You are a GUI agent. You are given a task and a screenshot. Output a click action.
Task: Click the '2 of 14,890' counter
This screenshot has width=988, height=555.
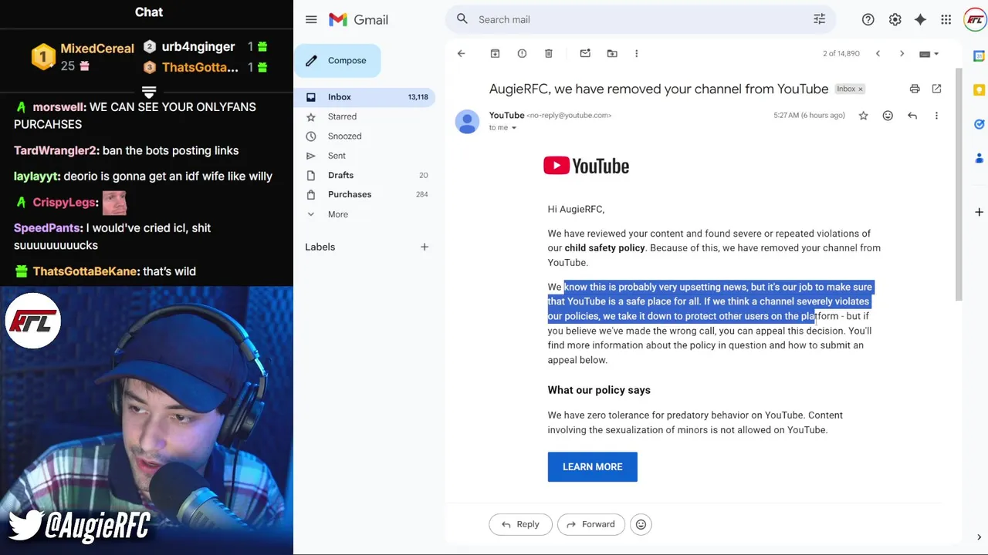[x=841, y=54]
